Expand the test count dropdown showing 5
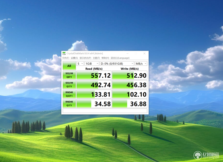The height and width of the screenshot is (162, 223). coord(80,64)
